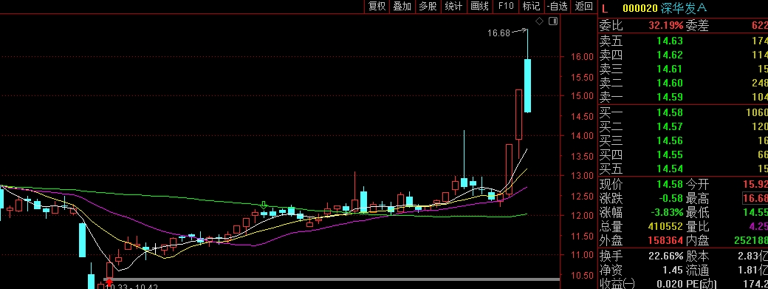This screenshot has height=289, width=768.
Task: Open the 叠加 overlay option
Action: tap(402, 7)
